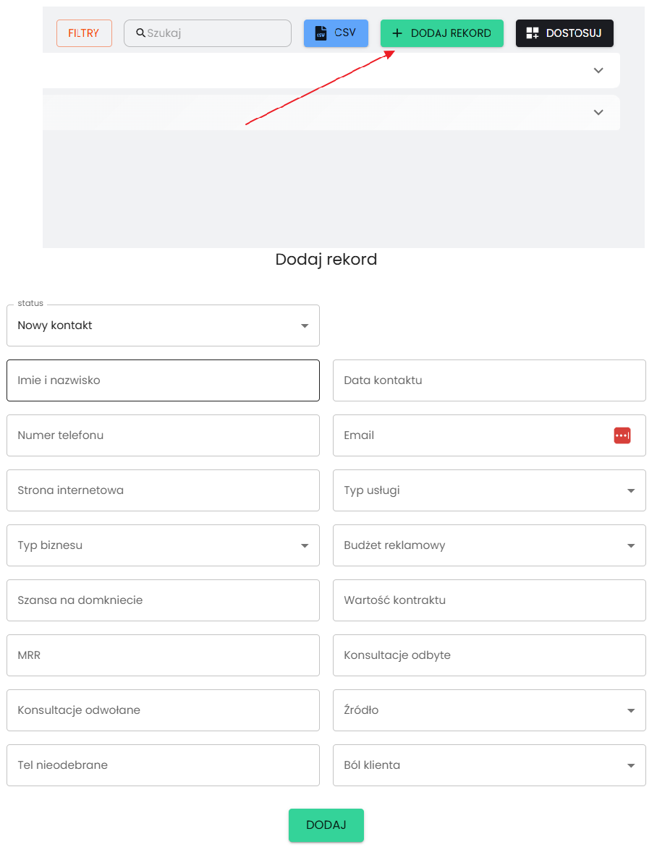This screenshot has width=657, height=847.
Task: Open the Typ biznesu dropdown
Action: point(163,545)
